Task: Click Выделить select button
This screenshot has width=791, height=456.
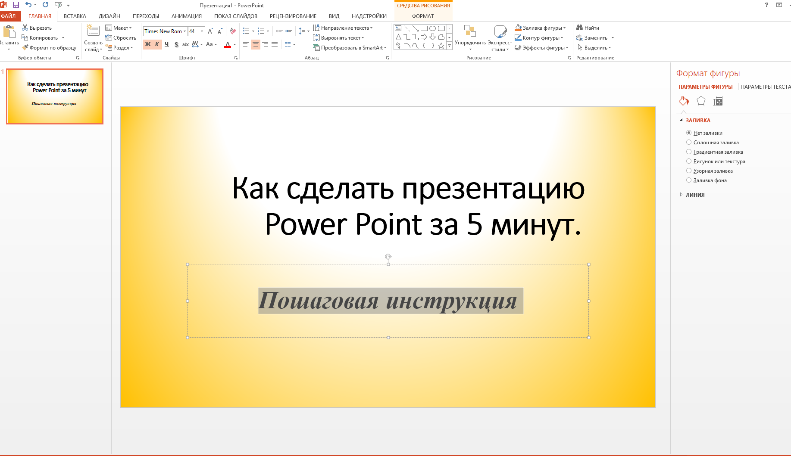Action: pyautogui.click(x=594, y=48)
